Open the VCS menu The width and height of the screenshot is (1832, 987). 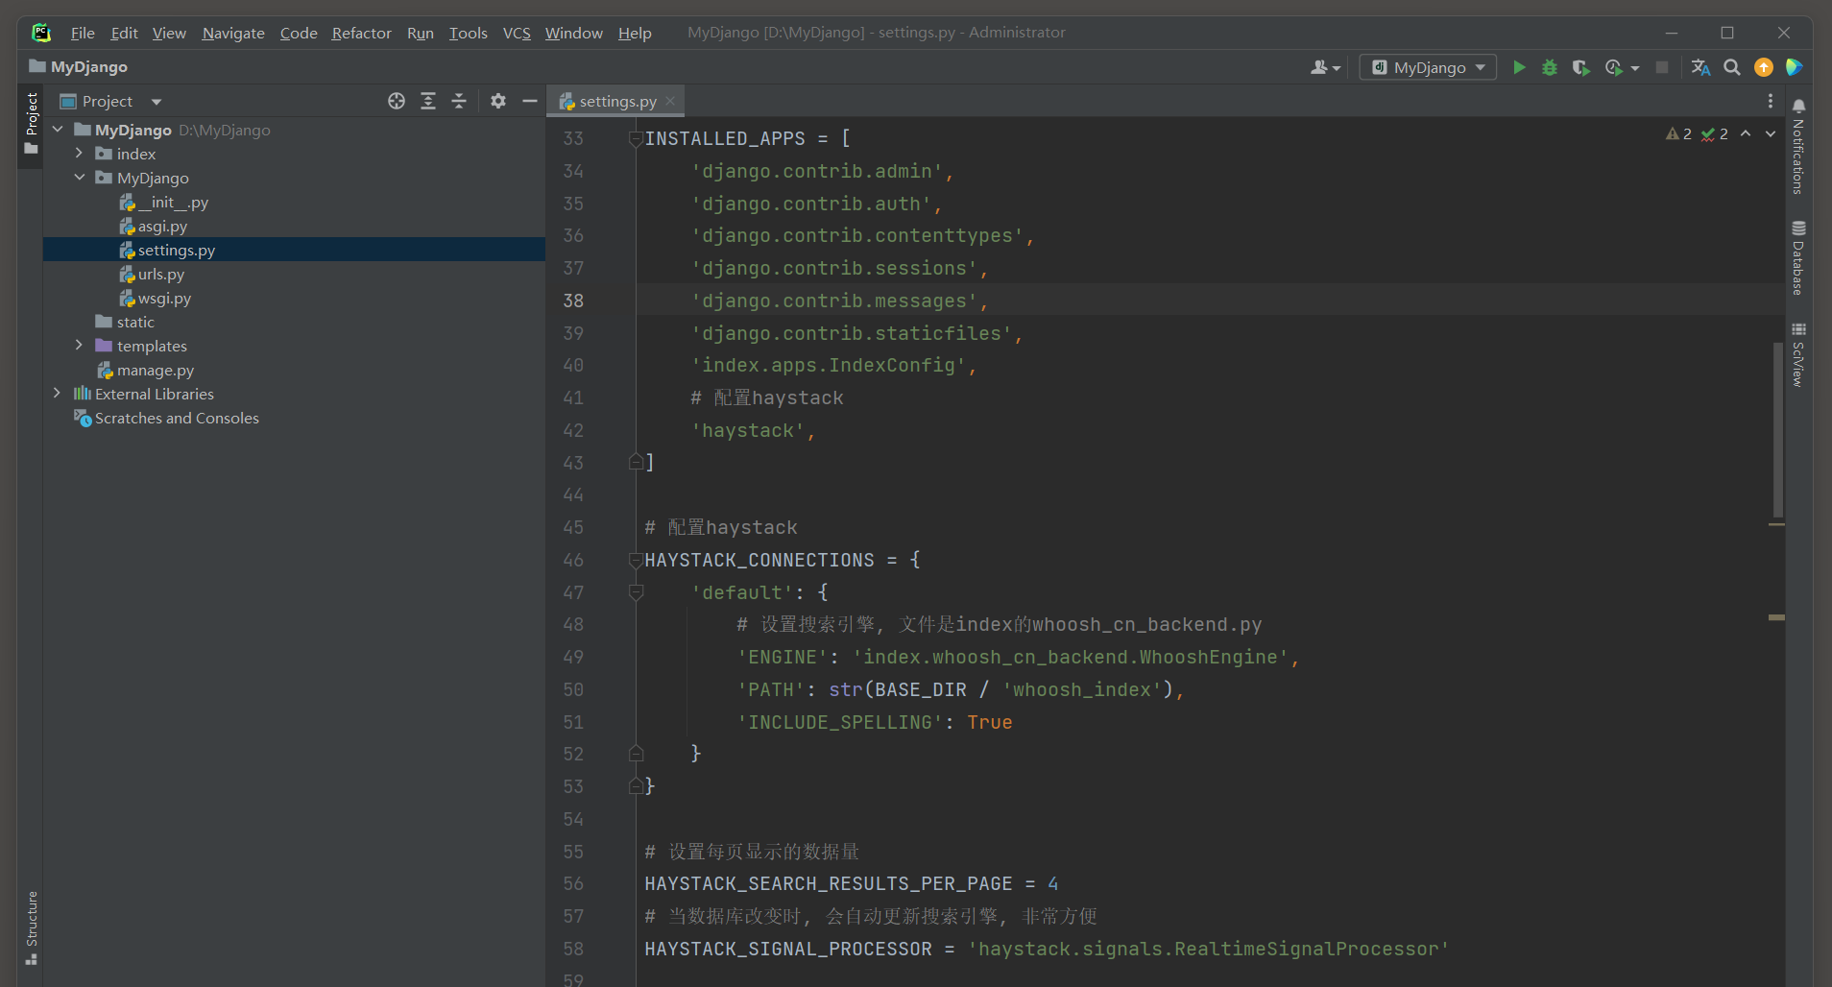pos(517,33)
